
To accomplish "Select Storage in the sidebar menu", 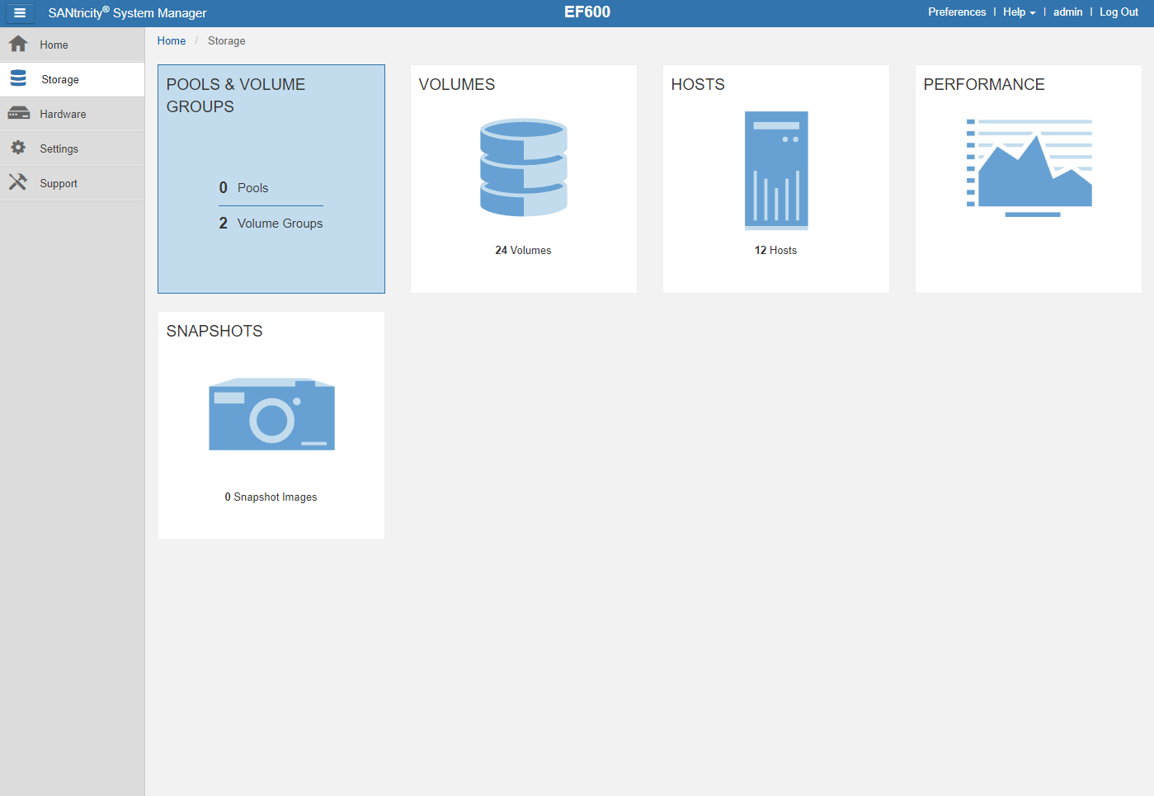I will (73, 79).
